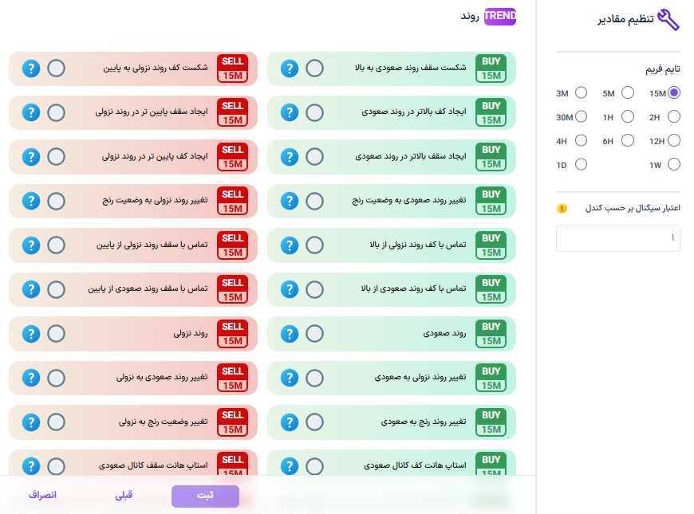694x514 pixels.
Task: Click the signal validity candle input field
Action: pos(617,238)
